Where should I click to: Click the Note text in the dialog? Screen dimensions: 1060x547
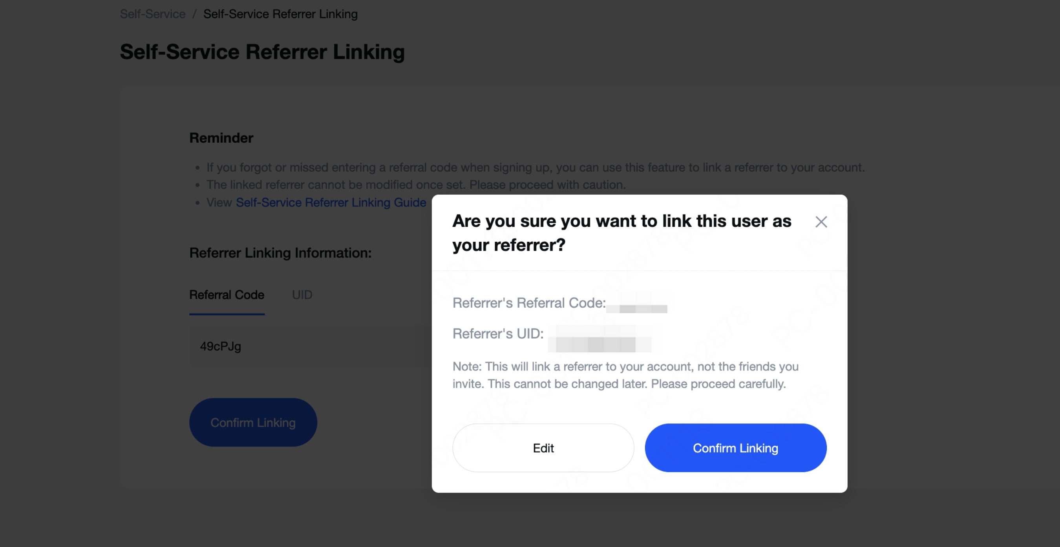(625, 375)
